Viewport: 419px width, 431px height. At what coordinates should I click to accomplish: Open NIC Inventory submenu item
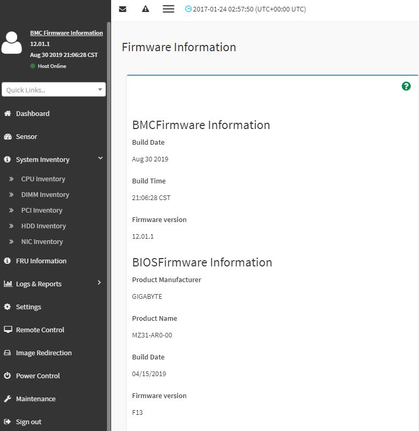[42, 241]
